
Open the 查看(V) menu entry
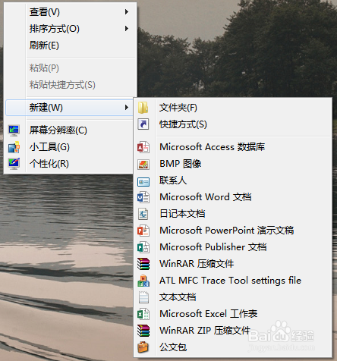[x=71, y=12]
